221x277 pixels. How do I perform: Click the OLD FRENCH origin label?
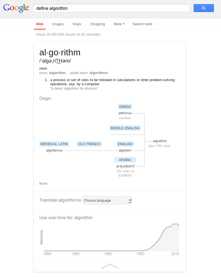click(89, 144)
